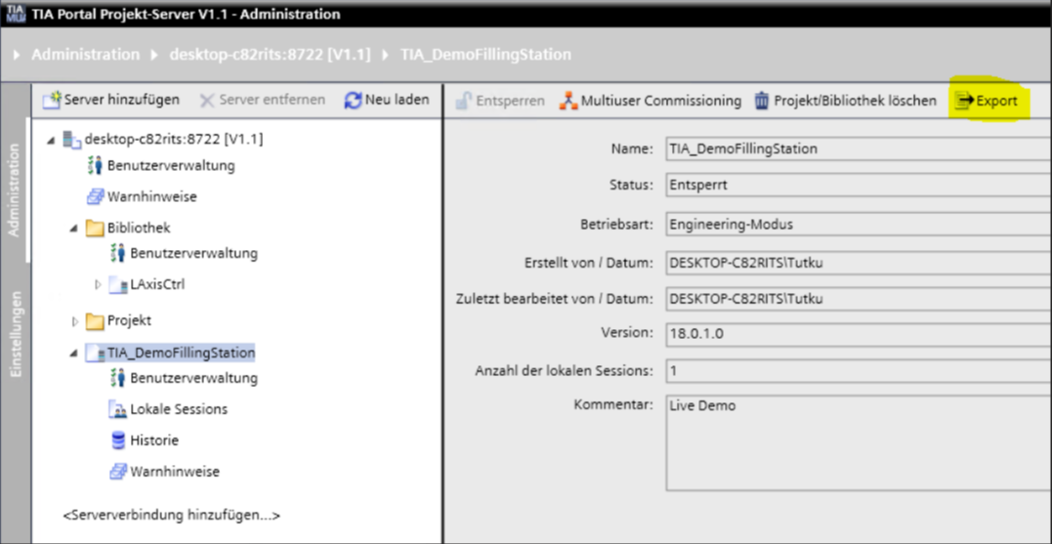Click the Projekt folder icon
Viewport: 1052px width, 544px height.
(96, 321)
